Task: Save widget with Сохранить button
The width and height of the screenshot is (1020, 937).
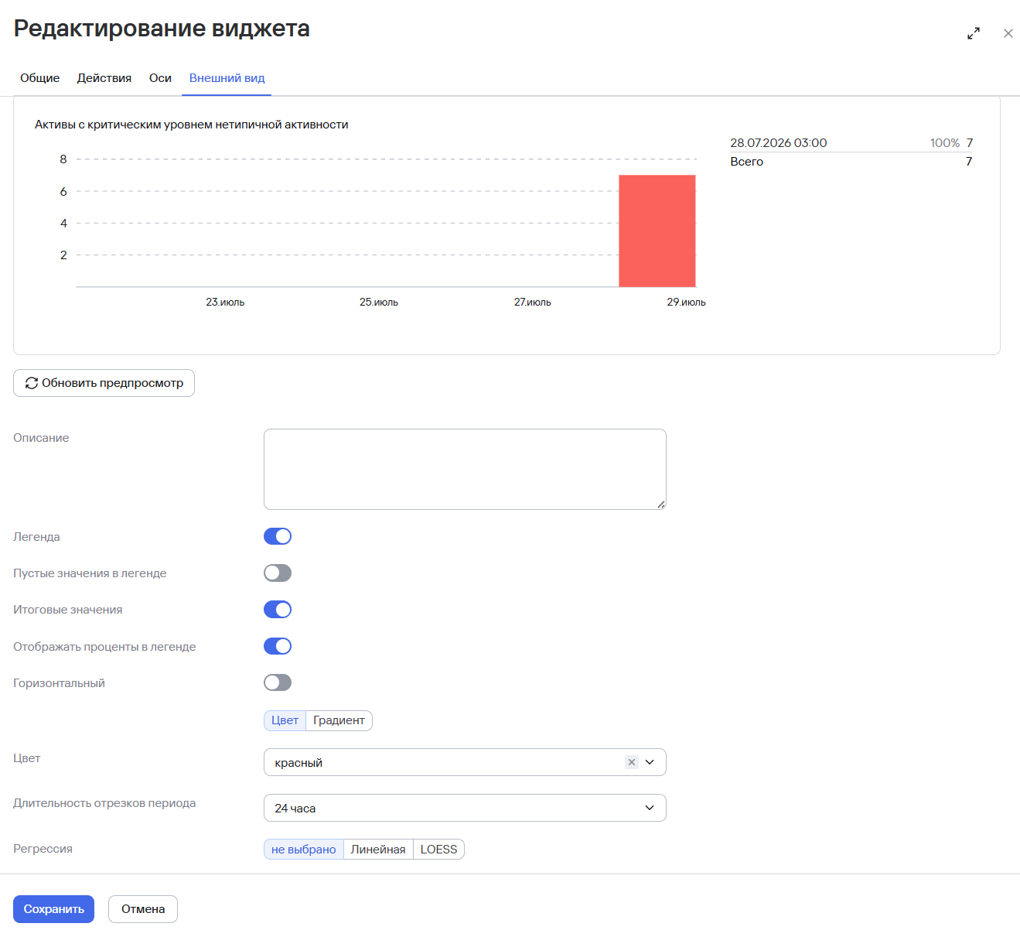Action: [53, 909]
